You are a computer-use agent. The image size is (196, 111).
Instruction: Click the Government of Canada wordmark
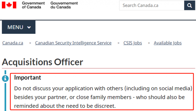33,5
